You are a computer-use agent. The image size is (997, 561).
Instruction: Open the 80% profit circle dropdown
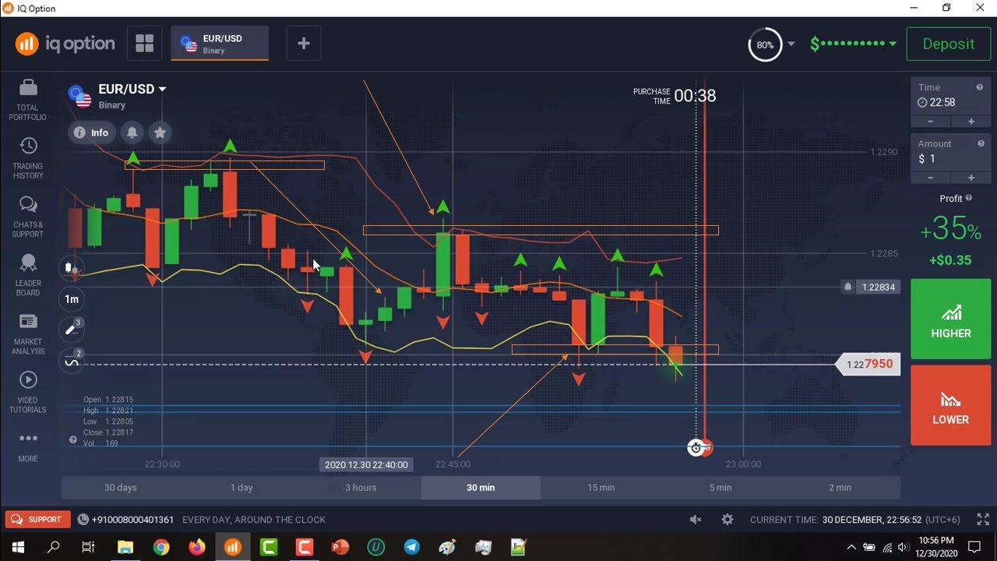[772, 44]
